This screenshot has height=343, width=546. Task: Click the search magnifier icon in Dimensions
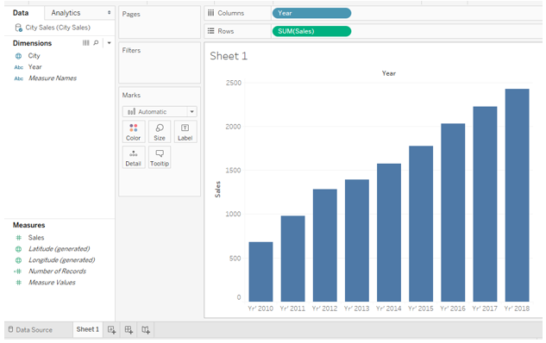[x=96, y=43]
